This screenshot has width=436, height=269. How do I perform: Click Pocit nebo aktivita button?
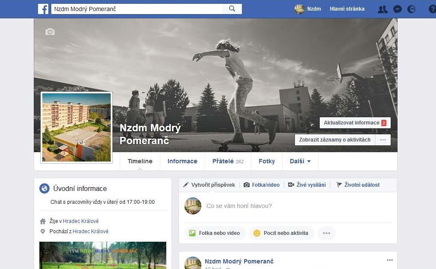click(x=281, y=233)
